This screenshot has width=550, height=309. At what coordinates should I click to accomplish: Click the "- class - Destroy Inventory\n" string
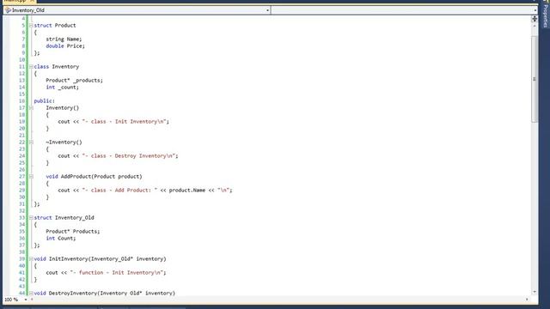click(129, 156)
